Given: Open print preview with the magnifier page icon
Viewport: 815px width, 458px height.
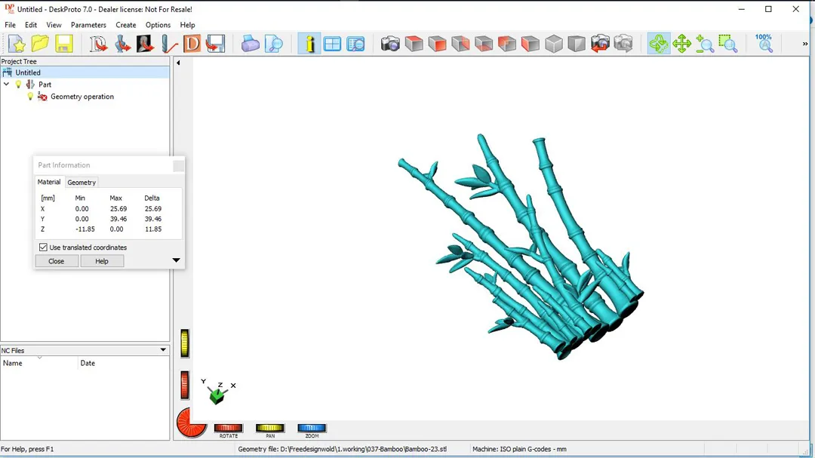Looking at the screenshot, I should point(273,44).
